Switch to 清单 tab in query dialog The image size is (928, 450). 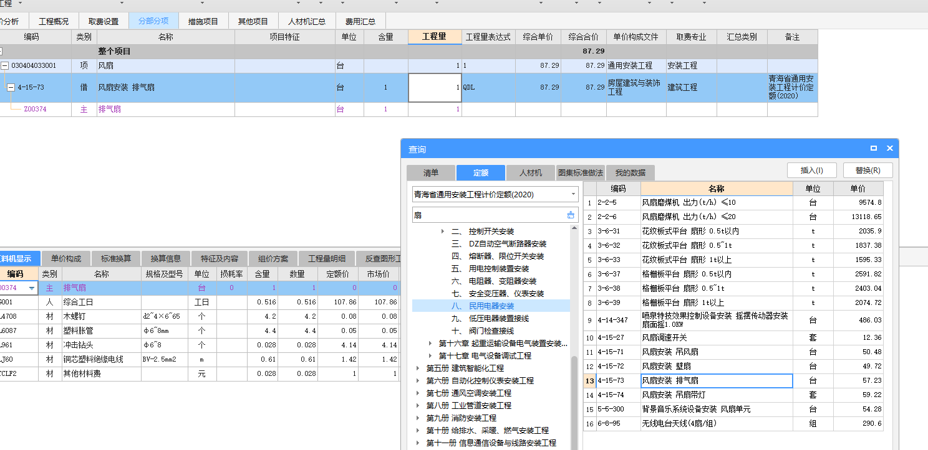coord(431,173)
